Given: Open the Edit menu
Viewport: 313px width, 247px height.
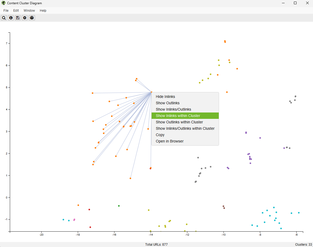Looking at the screenshot, I should 16,11.
